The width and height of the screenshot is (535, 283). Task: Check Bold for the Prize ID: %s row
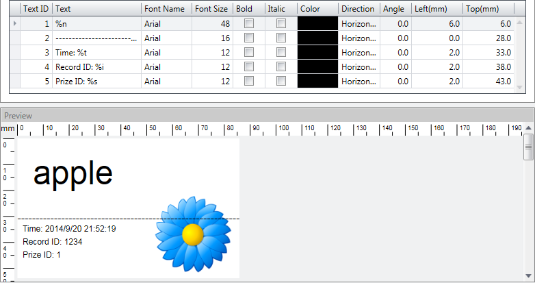(249, 81)
